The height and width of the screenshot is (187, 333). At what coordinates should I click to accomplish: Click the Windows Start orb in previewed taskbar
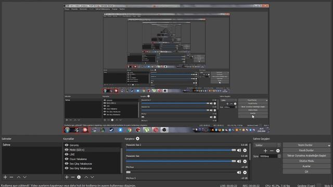67,130
